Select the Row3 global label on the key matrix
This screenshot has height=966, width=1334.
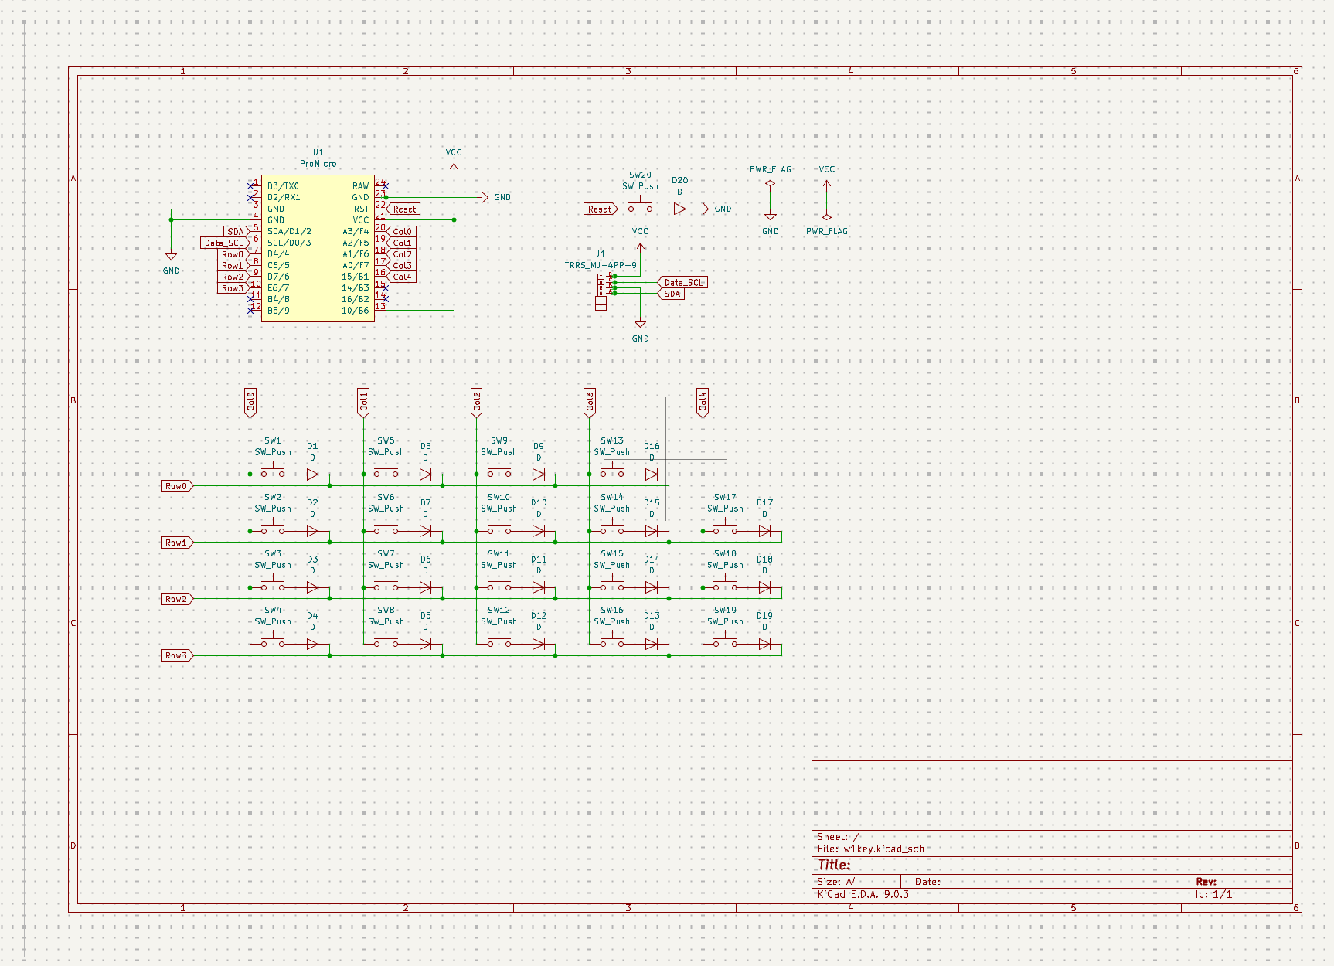[177, 655]
